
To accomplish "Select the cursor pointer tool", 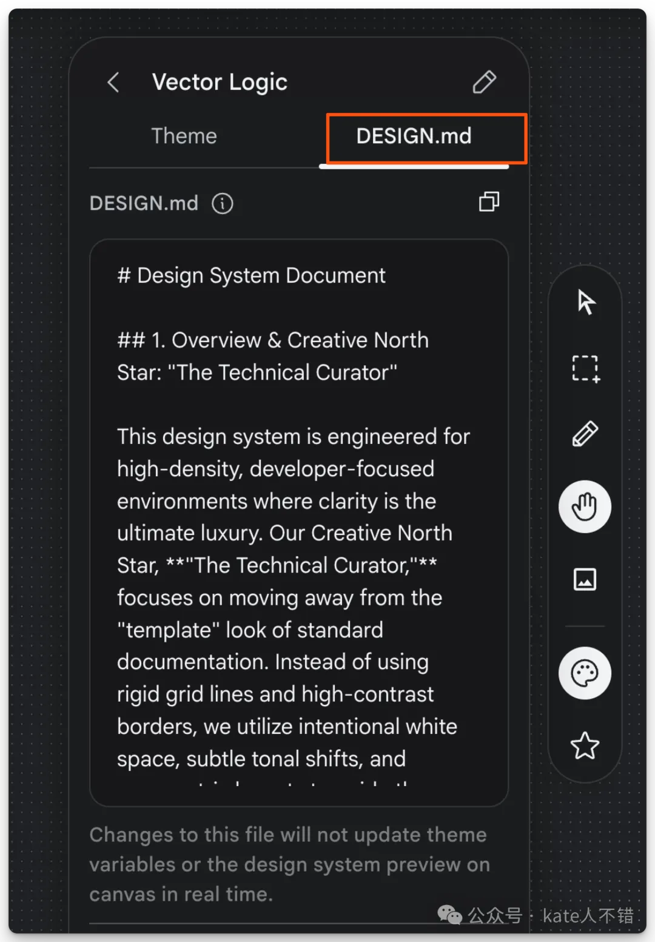I will point(585,302).
